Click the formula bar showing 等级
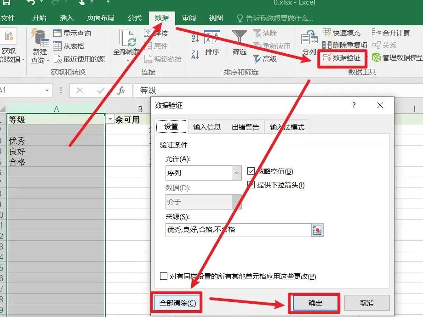Screen dimensions: 423x317 pyautogui.click(x=278, y=91)
